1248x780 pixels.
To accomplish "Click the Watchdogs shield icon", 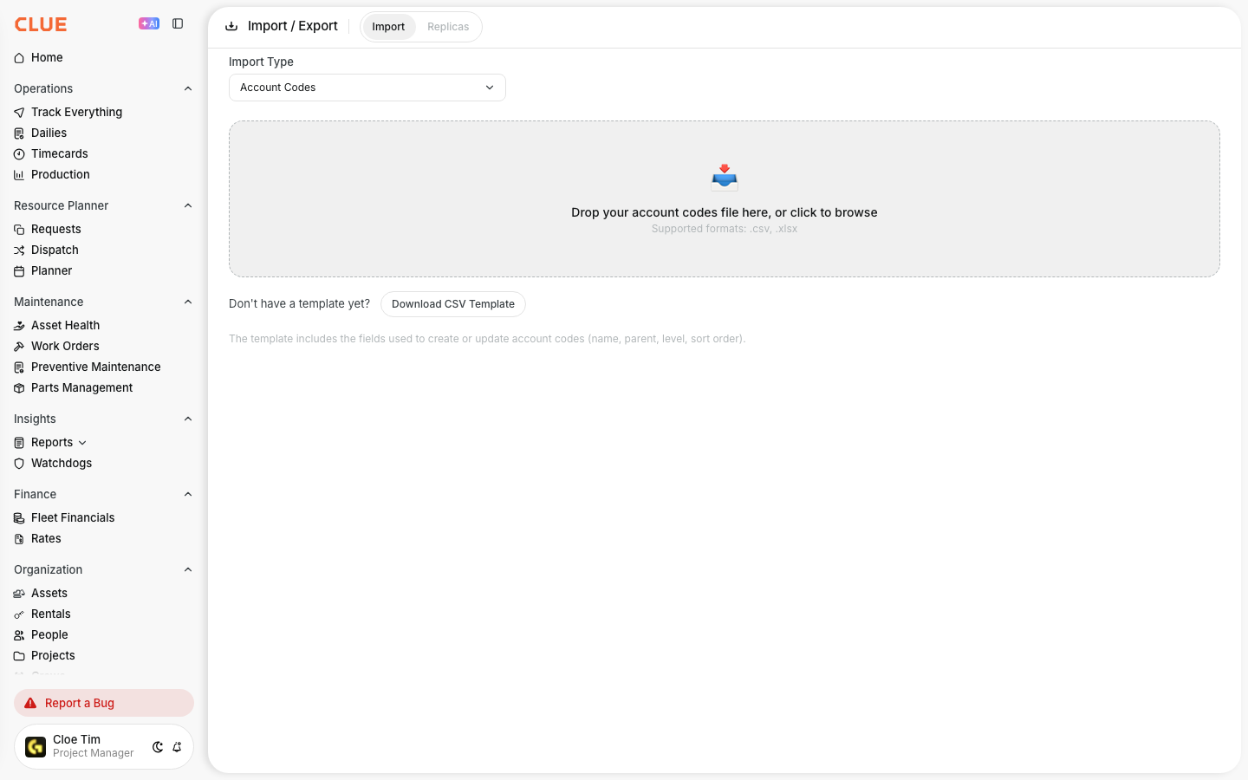I will pos(19,464).
